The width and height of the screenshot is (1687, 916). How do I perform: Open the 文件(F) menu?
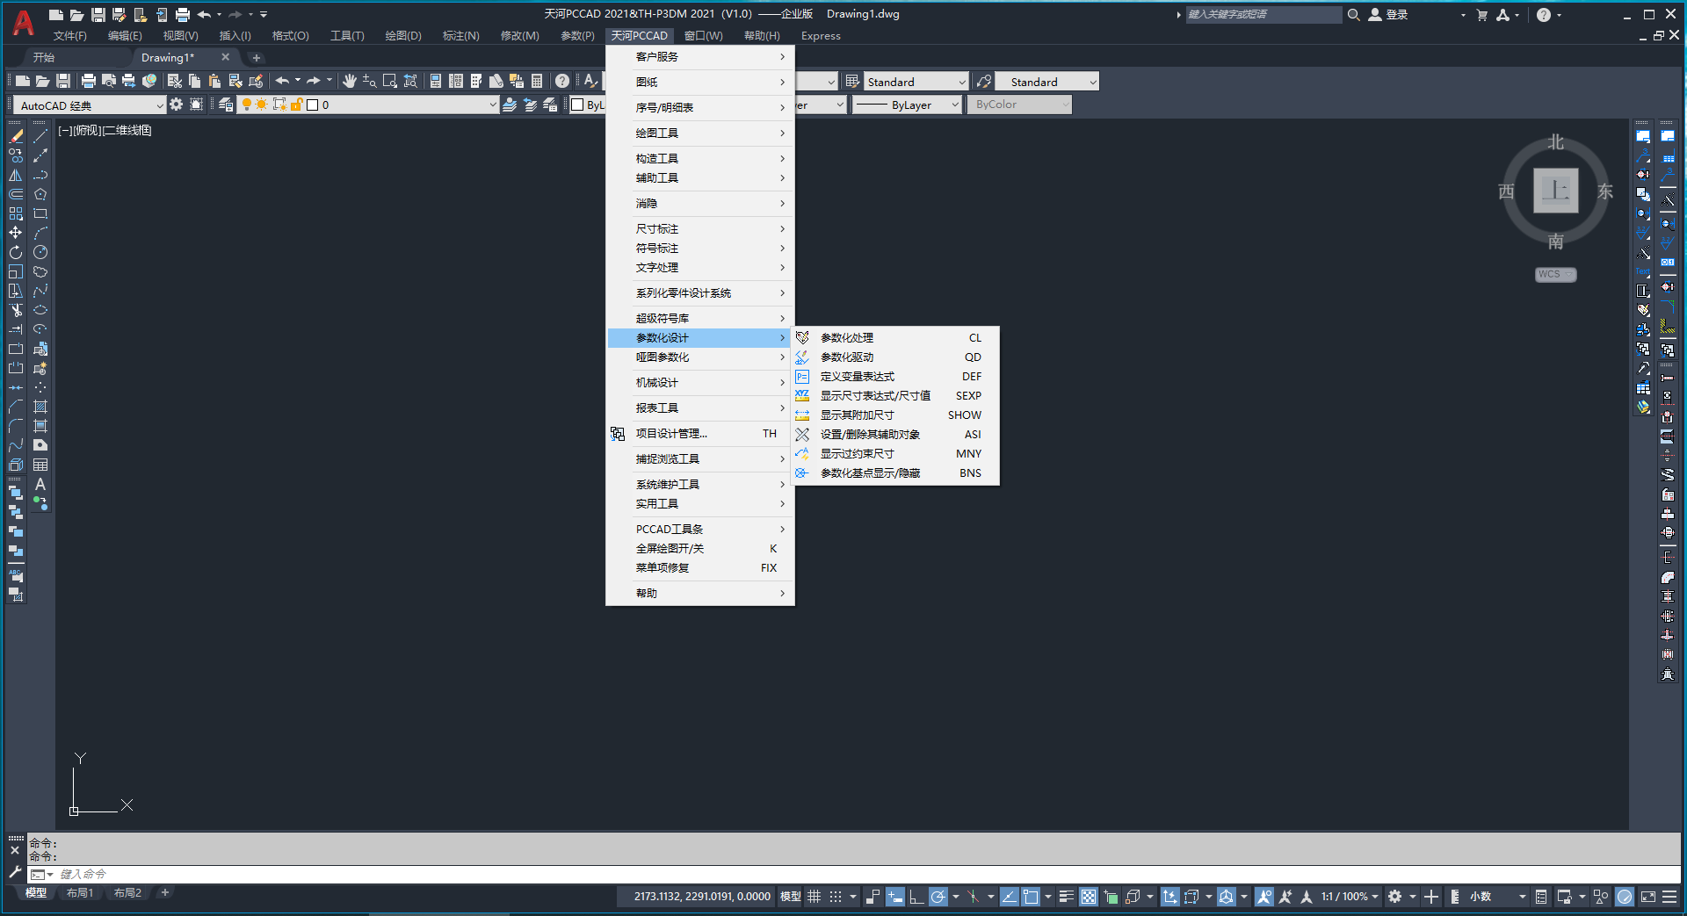click(69, 36)
